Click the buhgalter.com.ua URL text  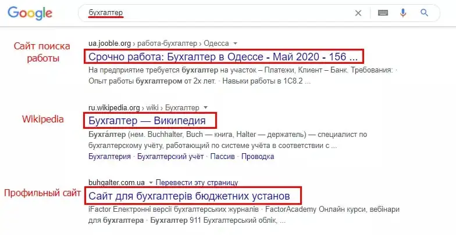[116, 183]
